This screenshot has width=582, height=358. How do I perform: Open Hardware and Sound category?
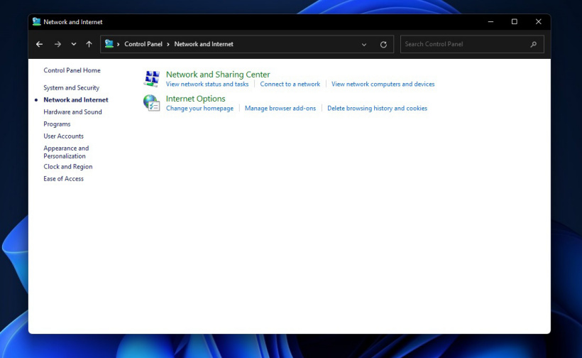72,112
